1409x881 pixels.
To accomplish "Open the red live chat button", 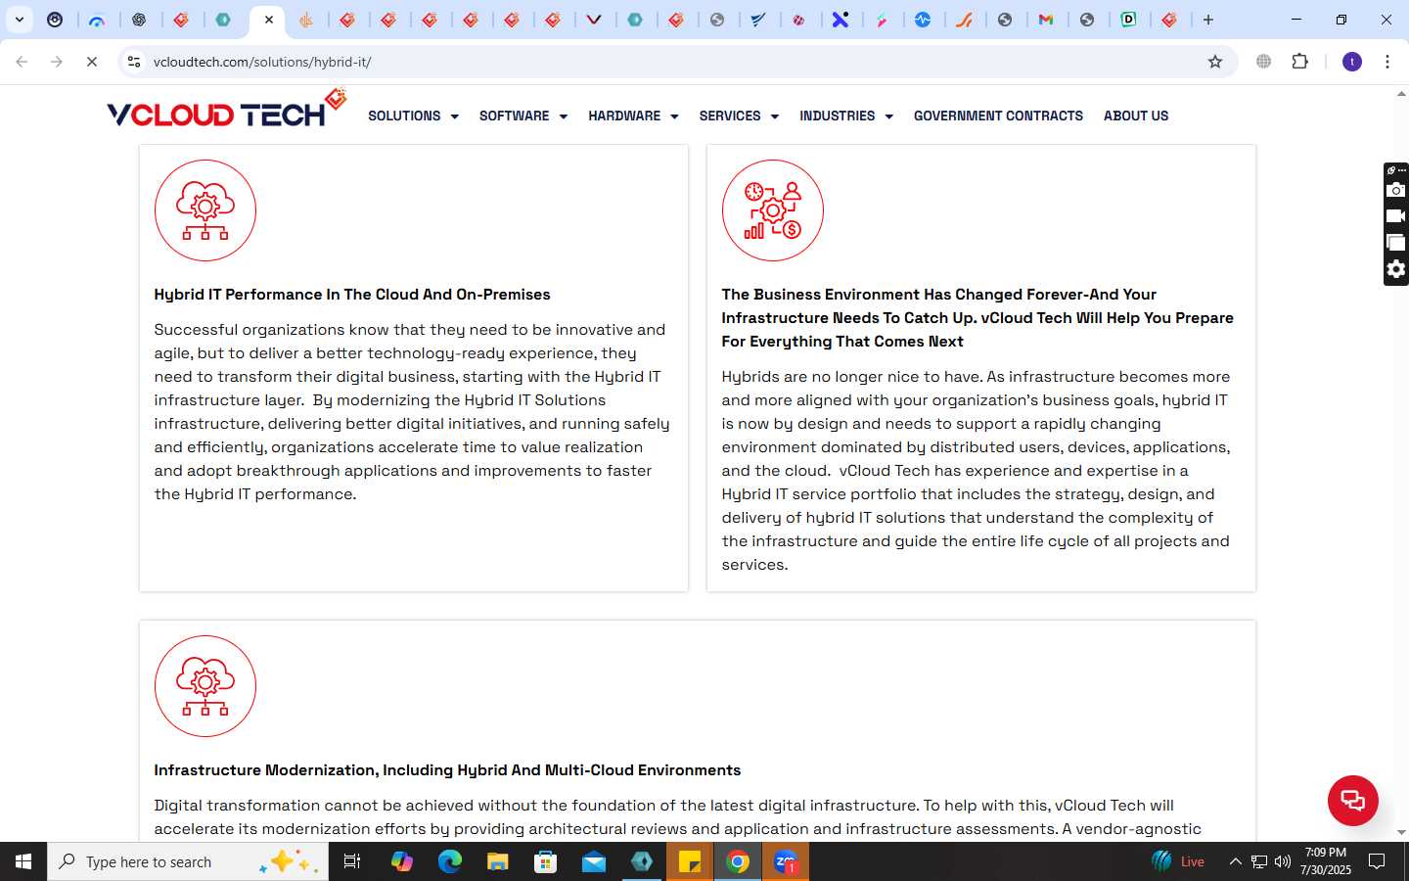I will 1353,800.
